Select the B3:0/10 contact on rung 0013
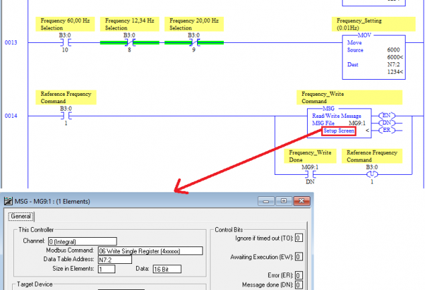This screenshot has width=425, height=290. coord(65,42)
